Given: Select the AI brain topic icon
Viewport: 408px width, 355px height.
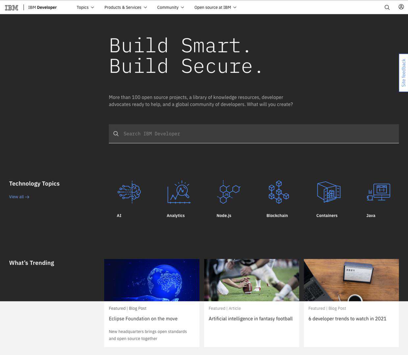Looking at the screenshot, I should [129, 192].
